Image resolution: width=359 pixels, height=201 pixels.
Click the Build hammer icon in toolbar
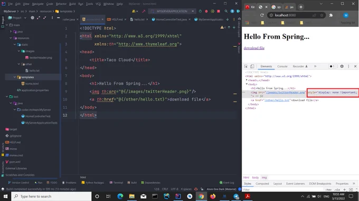144,11
